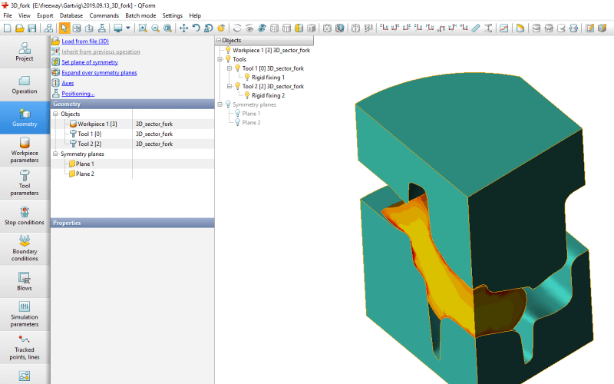The width and height of the screenshot is (614, 384).
Task: Toggle lightbulb visibility of Tools group
Action: (x=228, y=59)
